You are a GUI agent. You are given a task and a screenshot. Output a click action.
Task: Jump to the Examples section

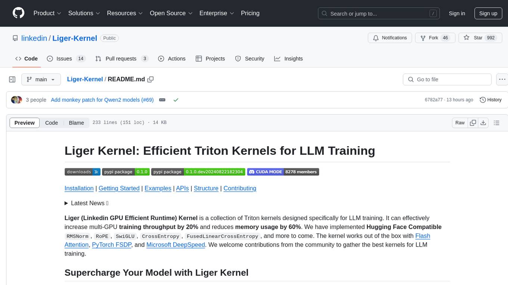point(158,188)
